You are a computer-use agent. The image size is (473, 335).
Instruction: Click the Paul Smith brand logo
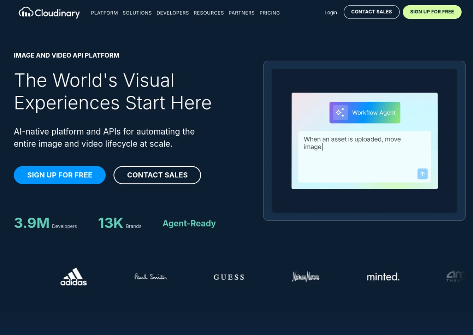pos(151,277)
